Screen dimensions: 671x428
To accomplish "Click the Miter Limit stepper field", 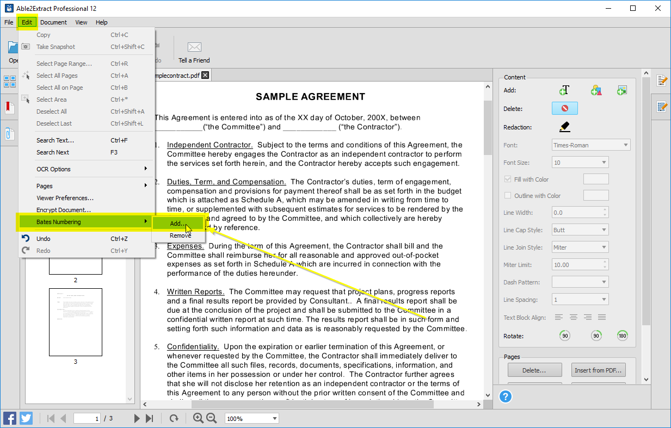I will coord(580,264).
